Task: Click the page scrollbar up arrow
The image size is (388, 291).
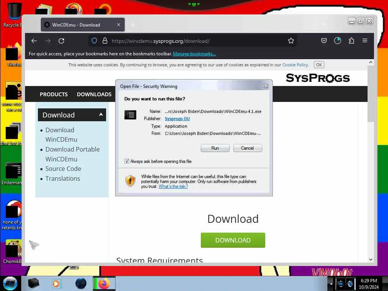Action: [x=371, y=62]
